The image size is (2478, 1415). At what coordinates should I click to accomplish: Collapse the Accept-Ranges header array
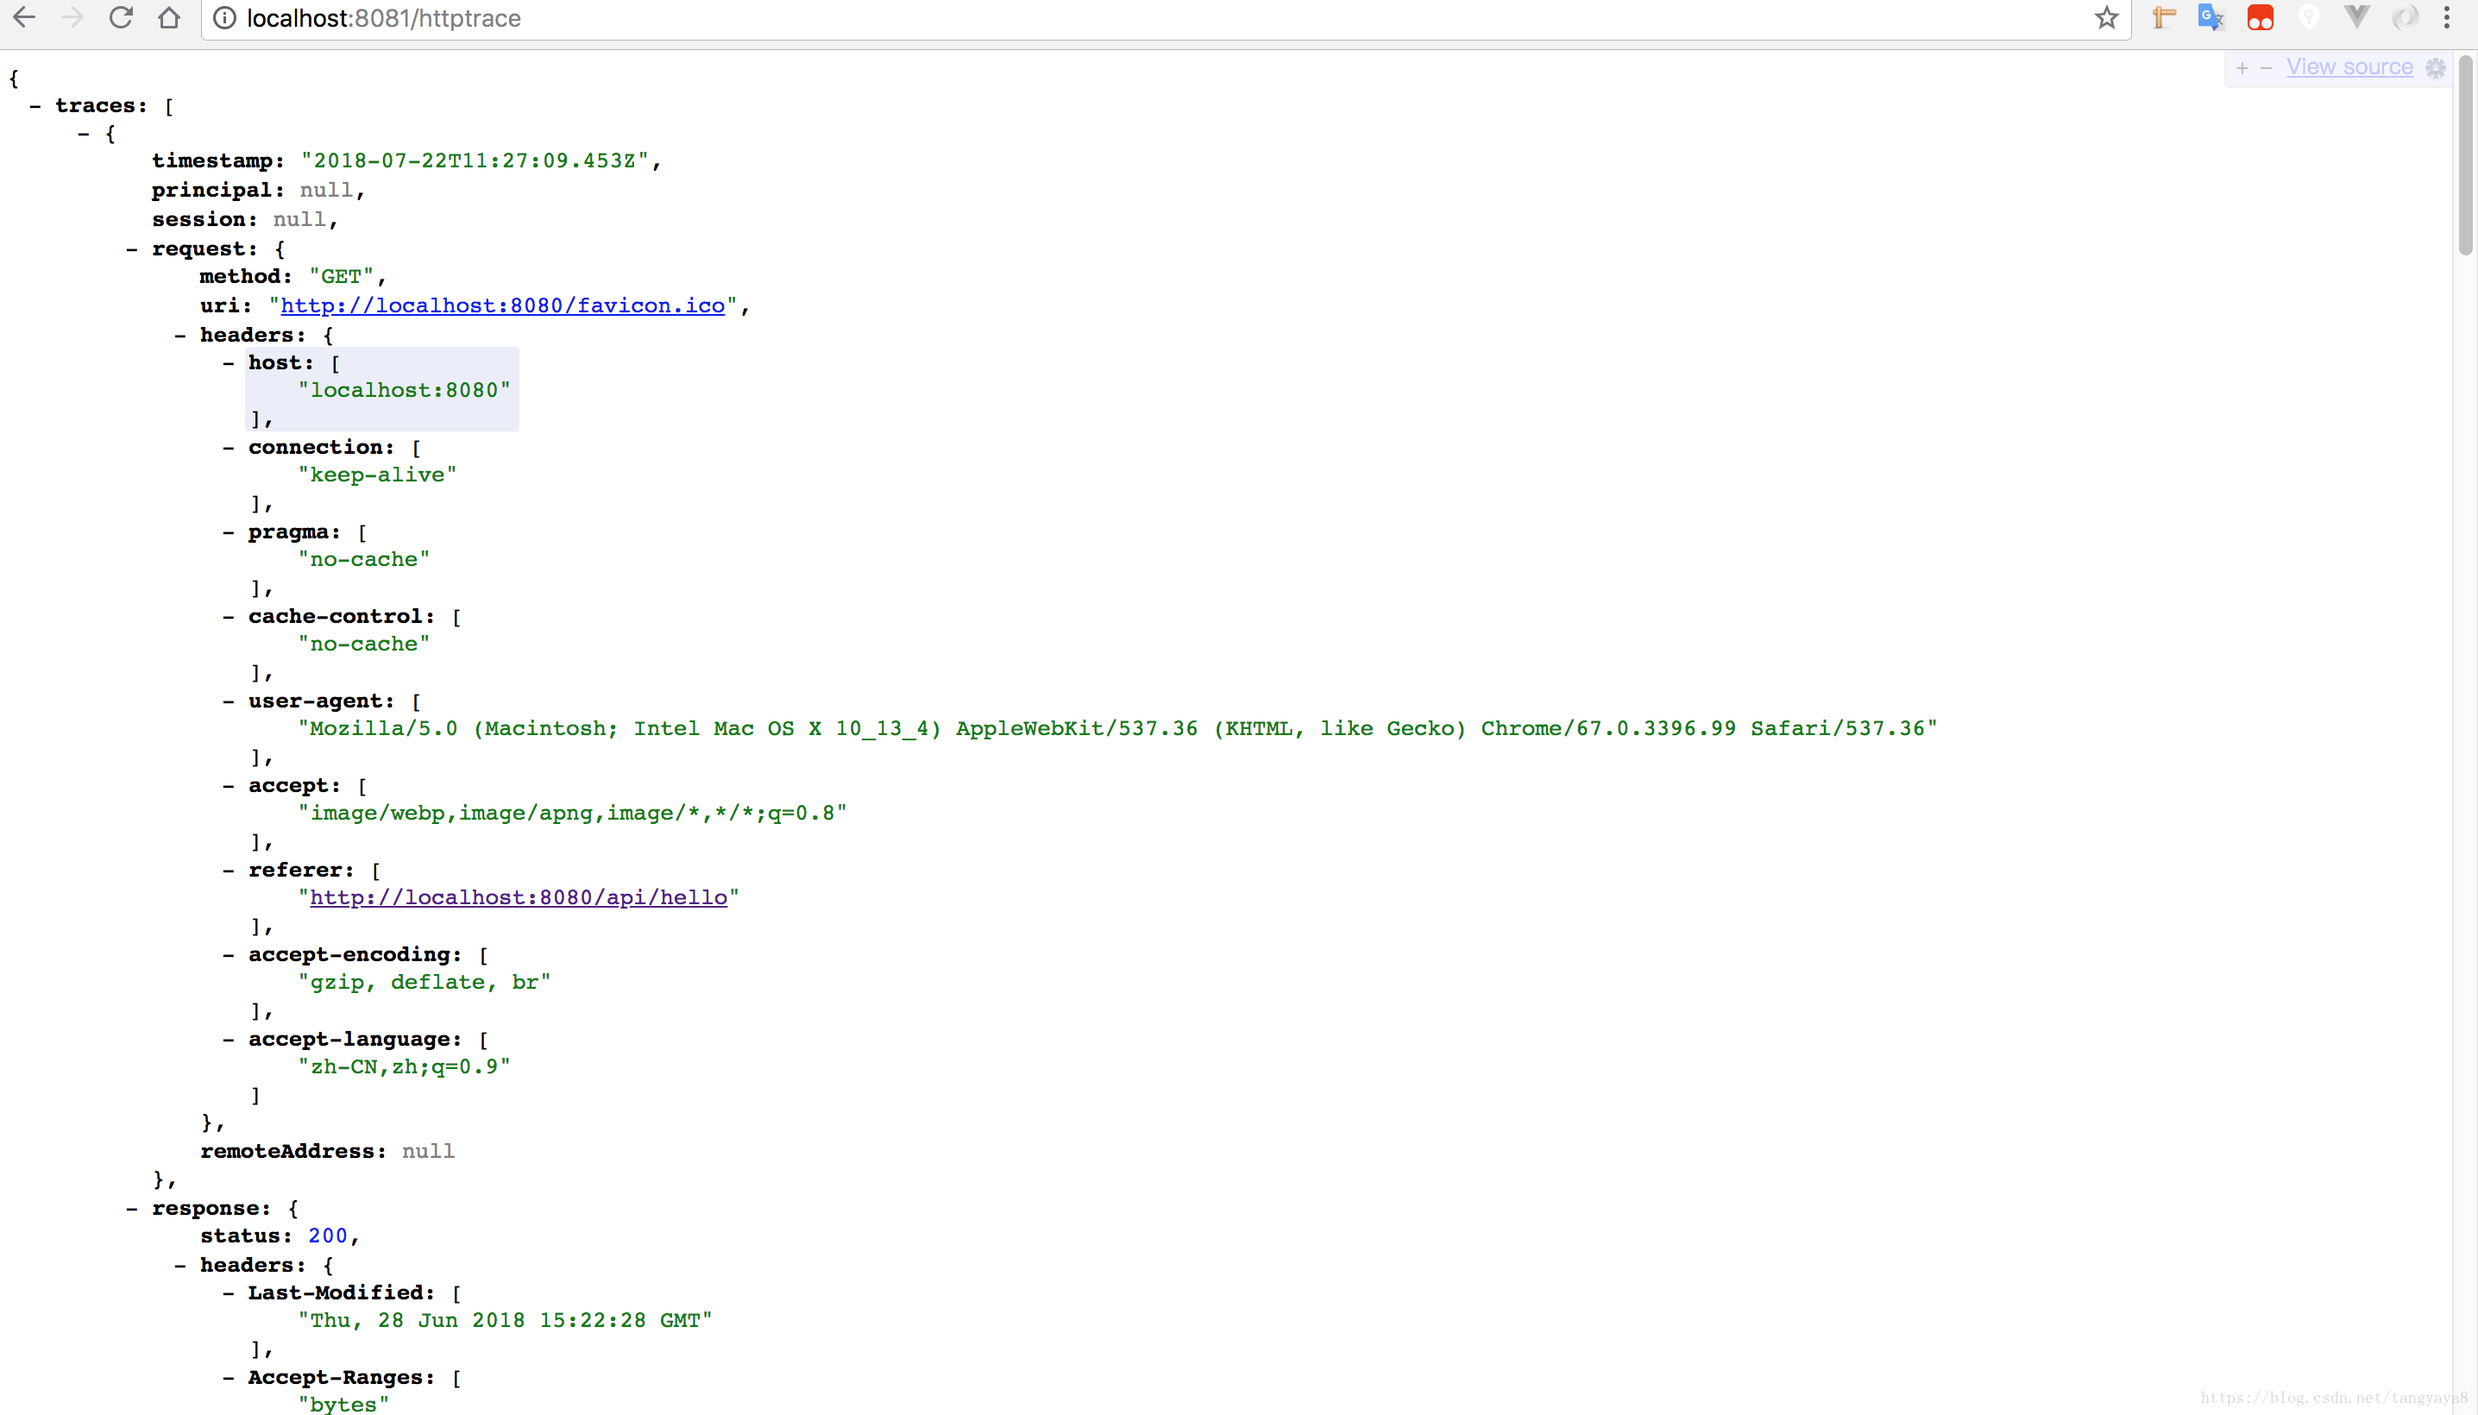click(x=229, y=1378)
